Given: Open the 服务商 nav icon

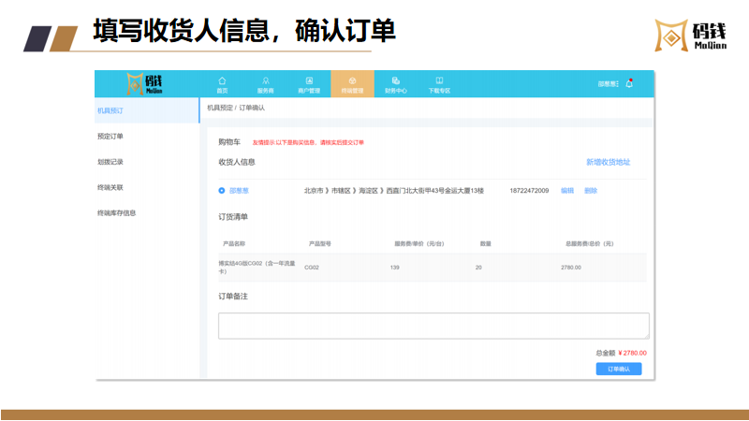Looking at the screenshot, I should coord(265,80).
